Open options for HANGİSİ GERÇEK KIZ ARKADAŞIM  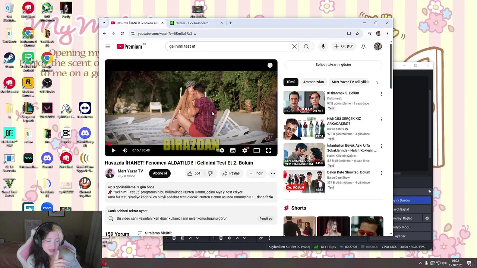[x=381, y=119]
